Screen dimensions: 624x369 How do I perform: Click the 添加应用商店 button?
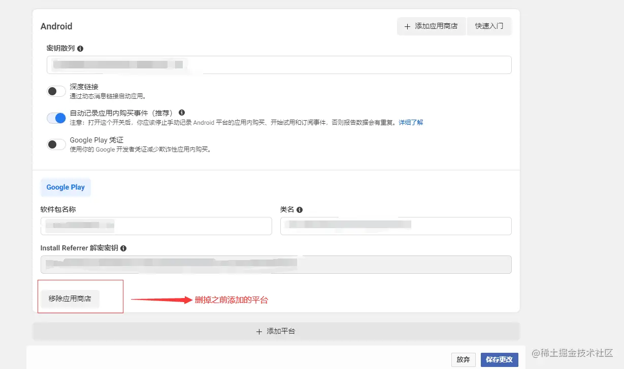coord(431,26)
